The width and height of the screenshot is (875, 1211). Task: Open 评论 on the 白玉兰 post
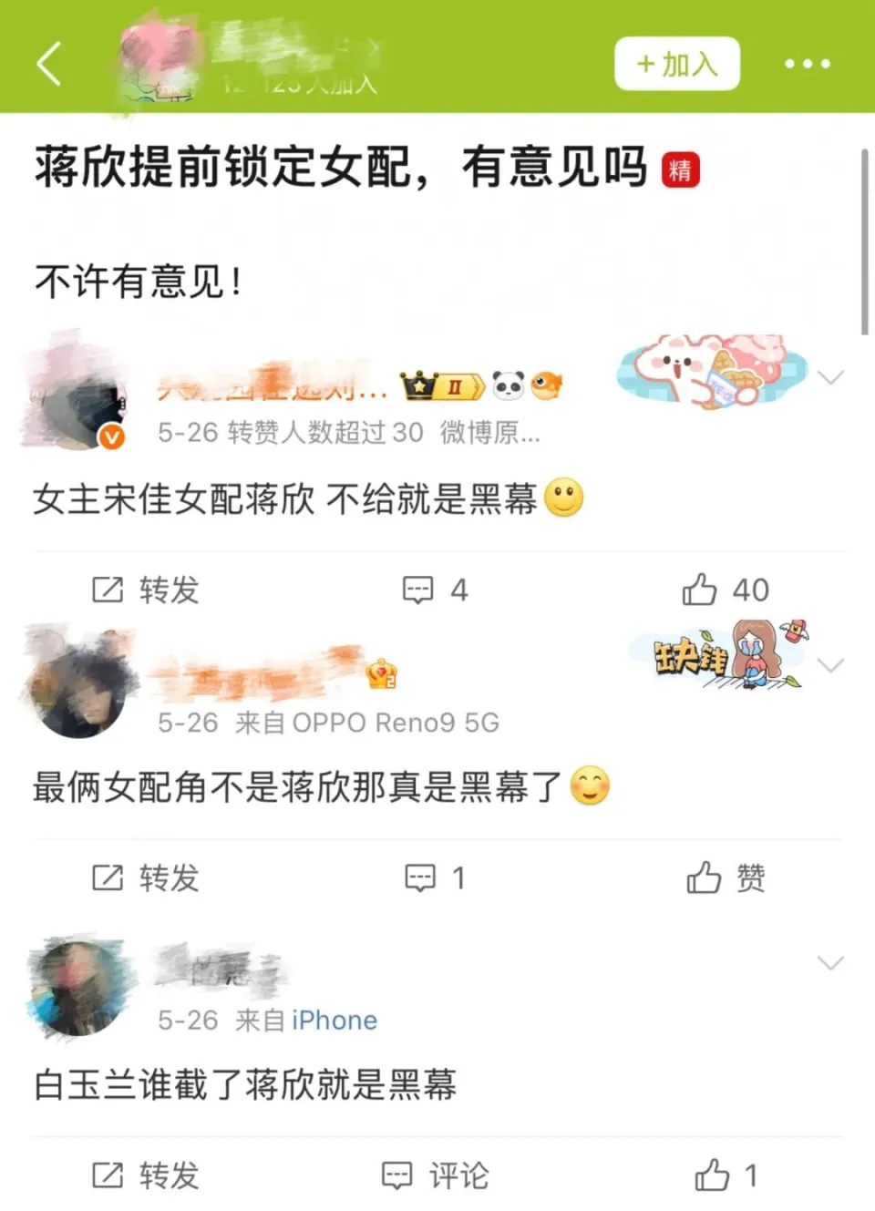point(435,1175)
